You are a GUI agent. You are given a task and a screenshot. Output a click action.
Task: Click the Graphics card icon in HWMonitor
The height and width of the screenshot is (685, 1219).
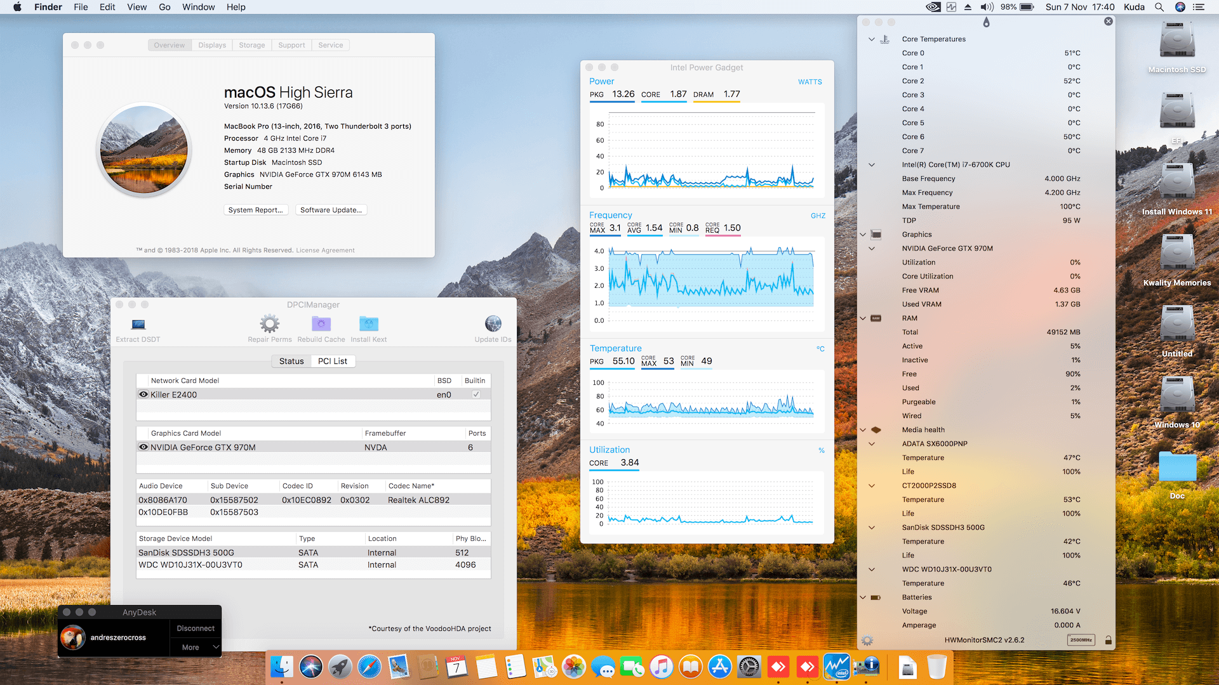876,235
